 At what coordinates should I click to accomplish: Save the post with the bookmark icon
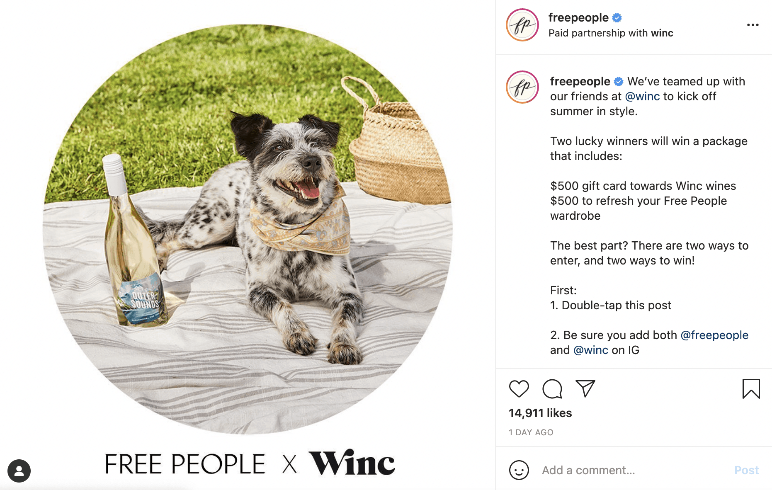coord(751,389)
